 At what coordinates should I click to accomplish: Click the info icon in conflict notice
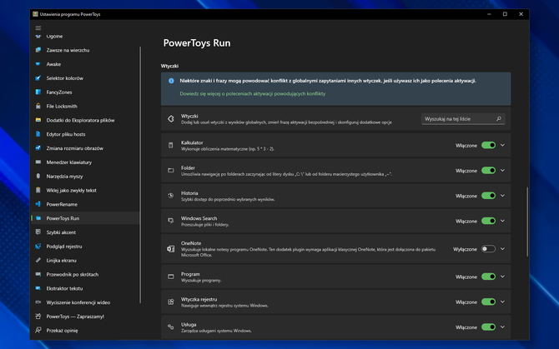coord(171,81)
